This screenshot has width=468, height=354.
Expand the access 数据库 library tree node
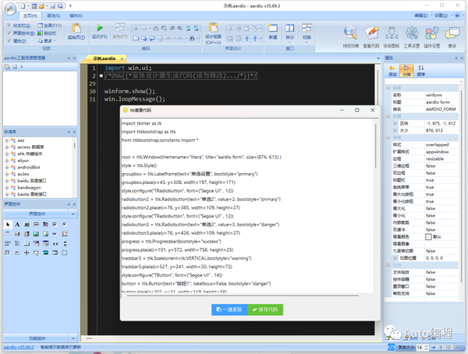click(7, 147)
